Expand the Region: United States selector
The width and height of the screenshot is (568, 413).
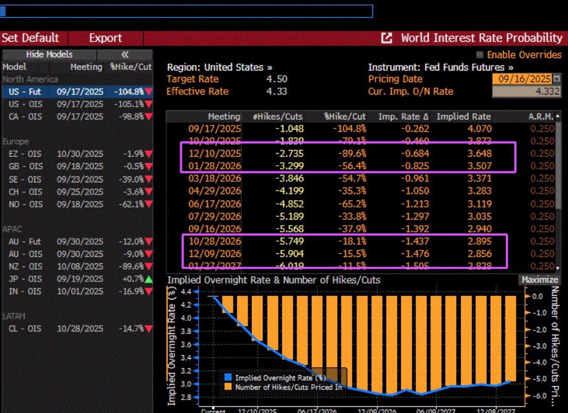tap(220, 67)
